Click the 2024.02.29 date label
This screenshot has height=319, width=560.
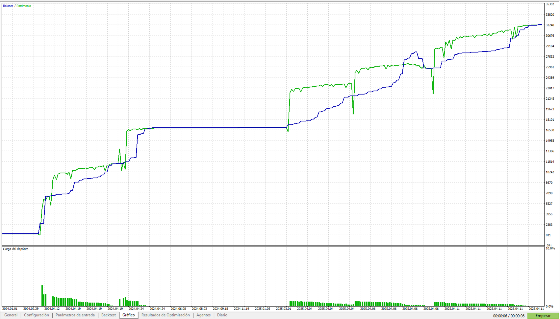click(x=31, y=309)
